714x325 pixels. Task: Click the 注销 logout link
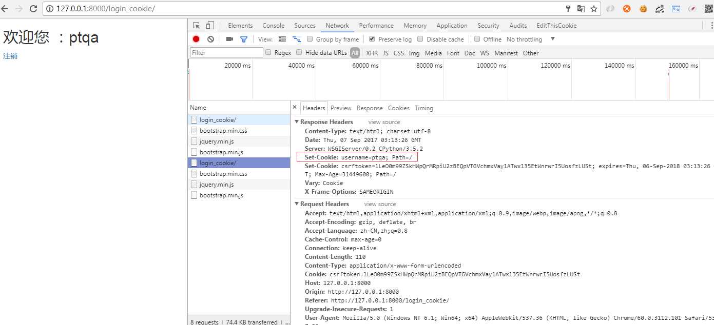coord(10,56)
